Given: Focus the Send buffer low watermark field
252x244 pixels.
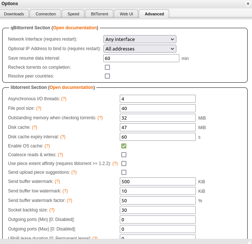Looking at the screenshot, I should (x=158, y=191).
